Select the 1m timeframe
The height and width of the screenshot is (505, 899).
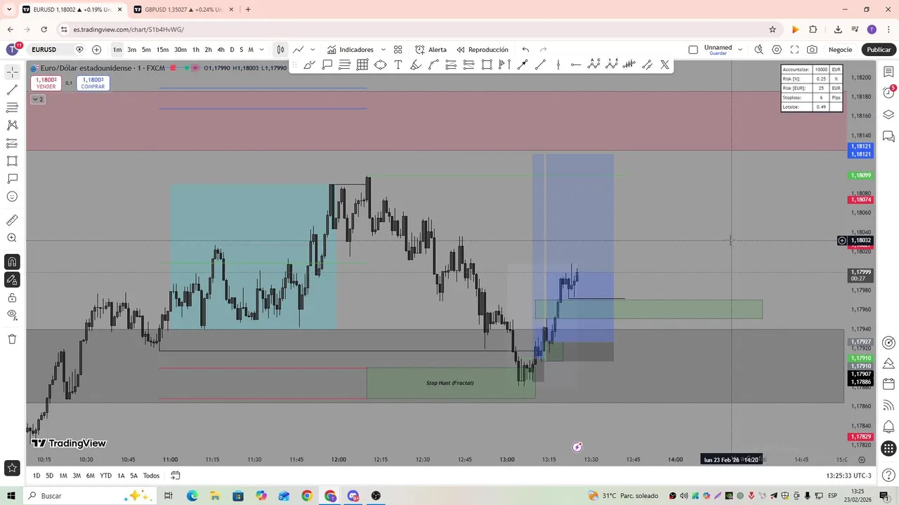[117, 50]
